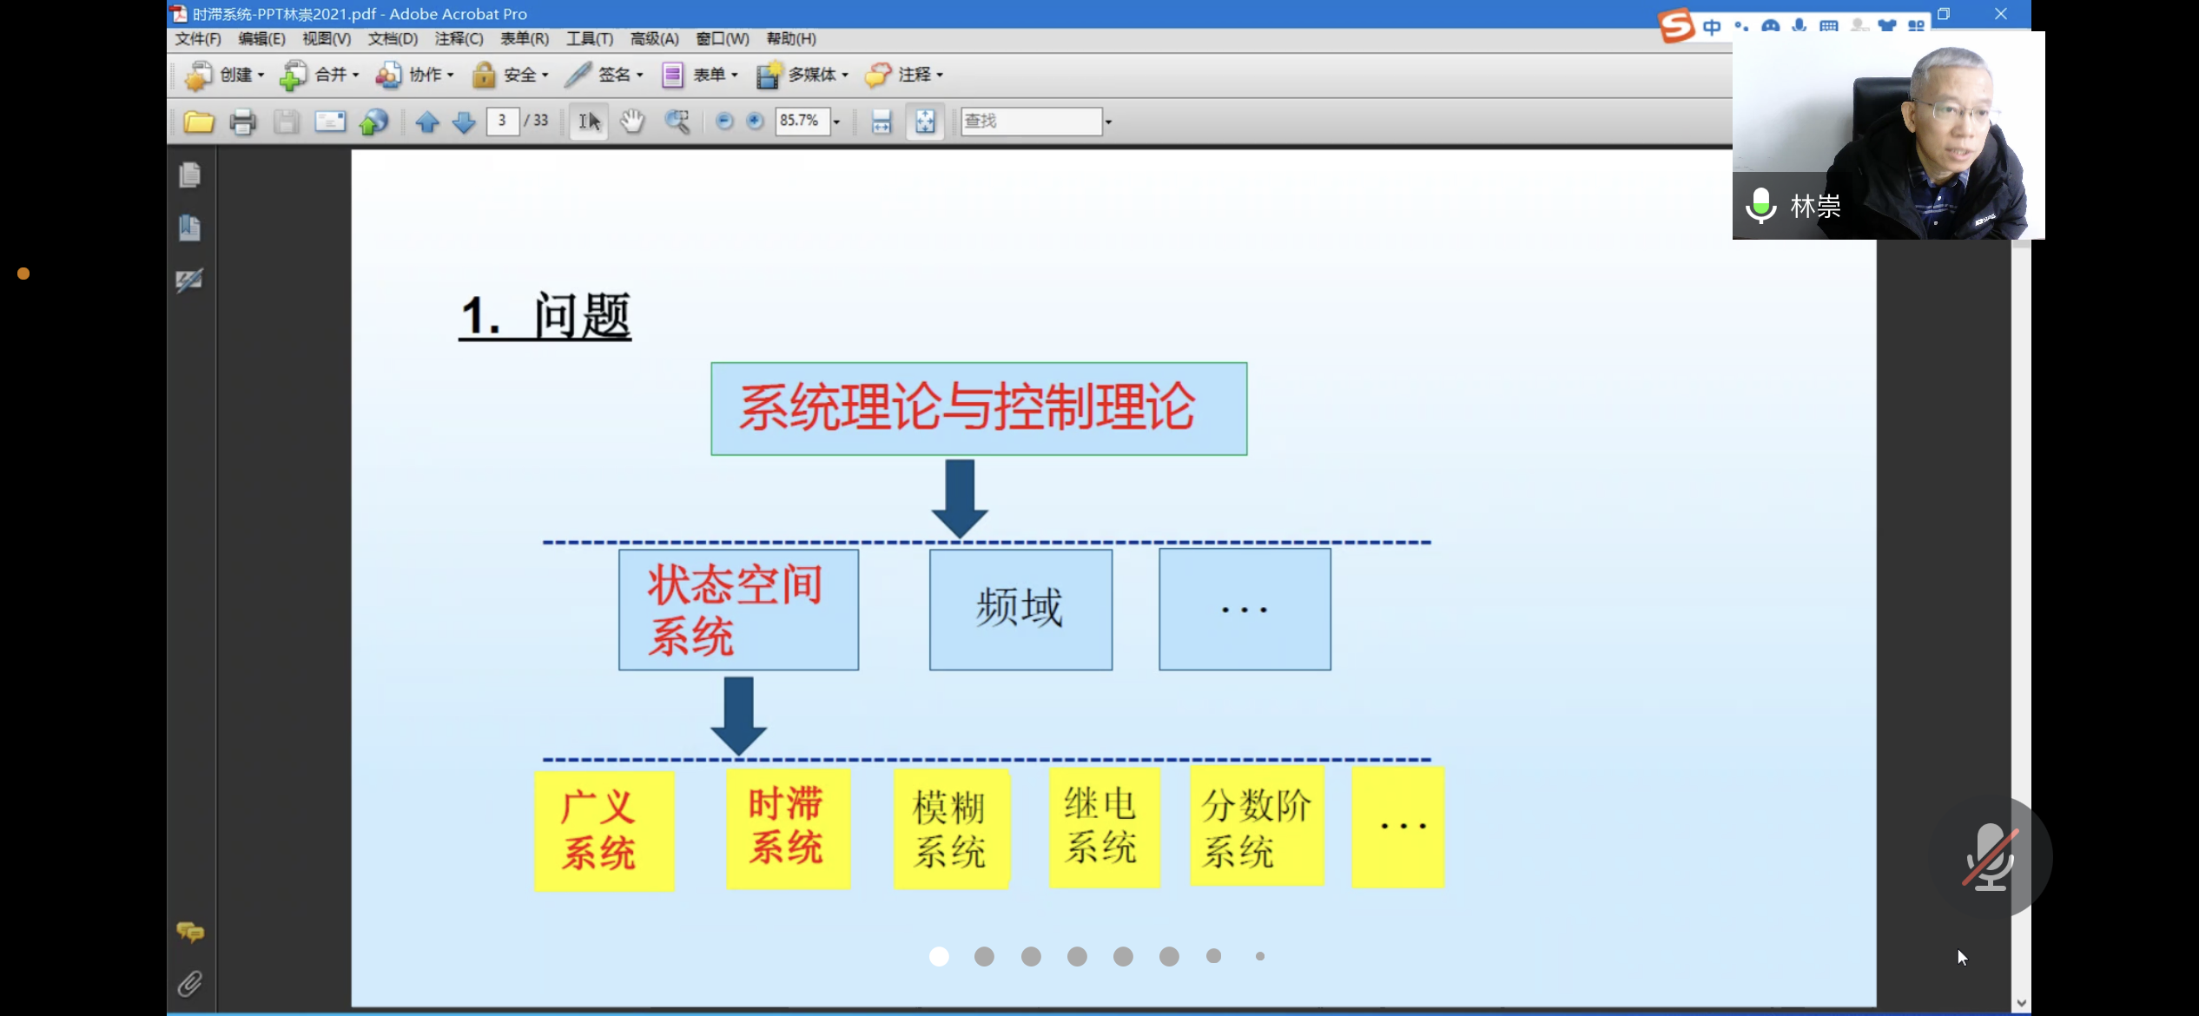This screenshot has height=1016, width=2199.
Task: Open the 文件(F) menu
Action: pyautogui.click(x=198, y=39)
